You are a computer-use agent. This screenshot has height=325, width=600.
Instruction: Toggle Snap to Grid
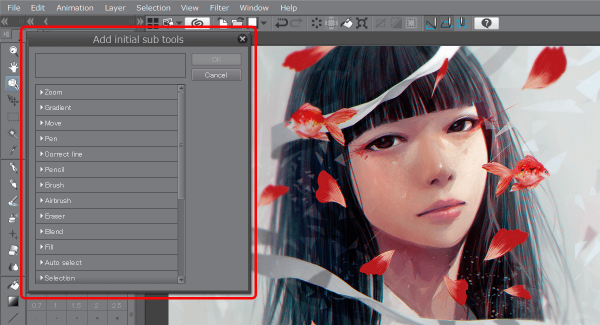point(462,23)
